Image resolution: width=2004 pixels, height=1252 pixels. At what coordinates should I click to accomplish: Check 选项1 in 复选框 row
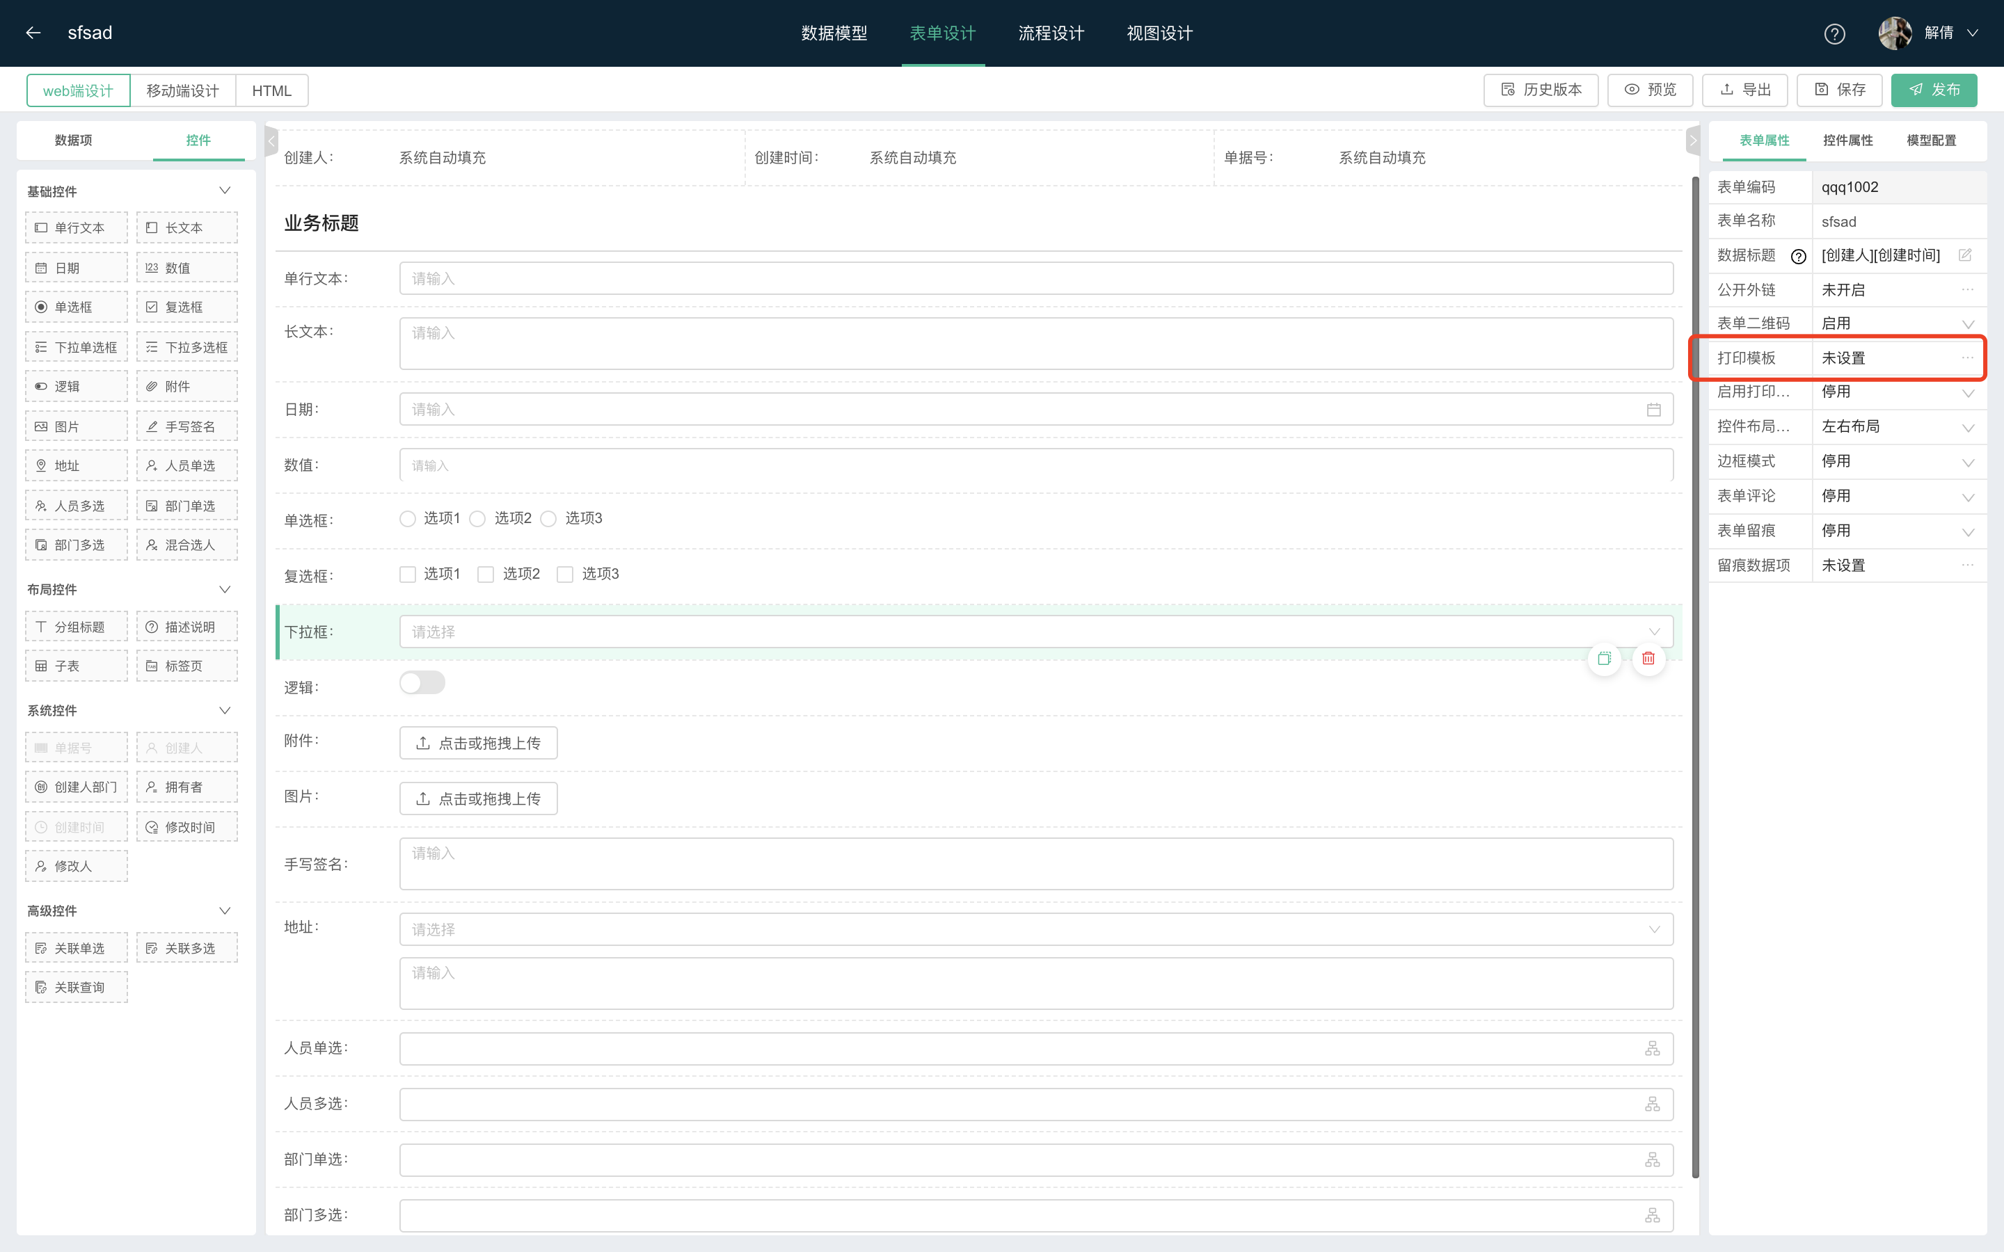[x=408, y=575]
